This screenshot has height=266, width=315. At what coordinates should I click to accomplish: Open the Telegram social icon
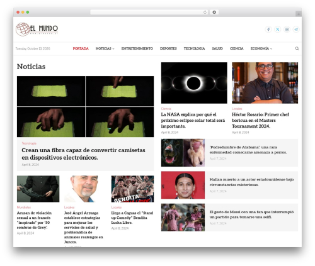(x=296, y=30)
